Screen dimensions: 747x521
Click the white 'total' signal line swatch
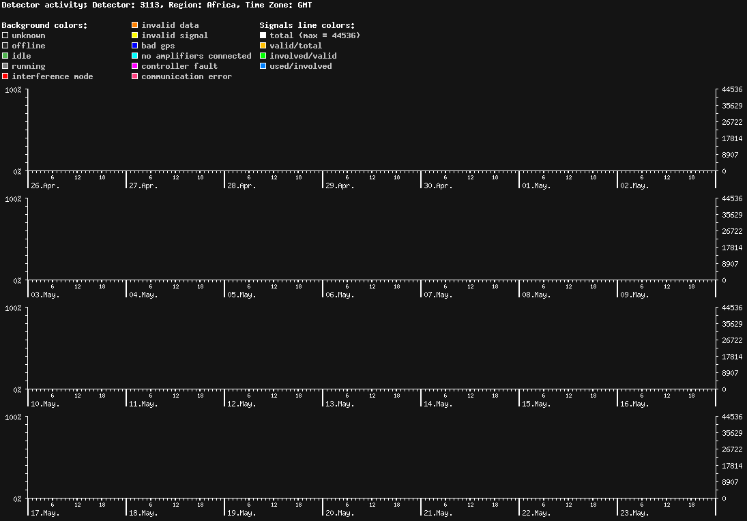(x=263, y=35)
